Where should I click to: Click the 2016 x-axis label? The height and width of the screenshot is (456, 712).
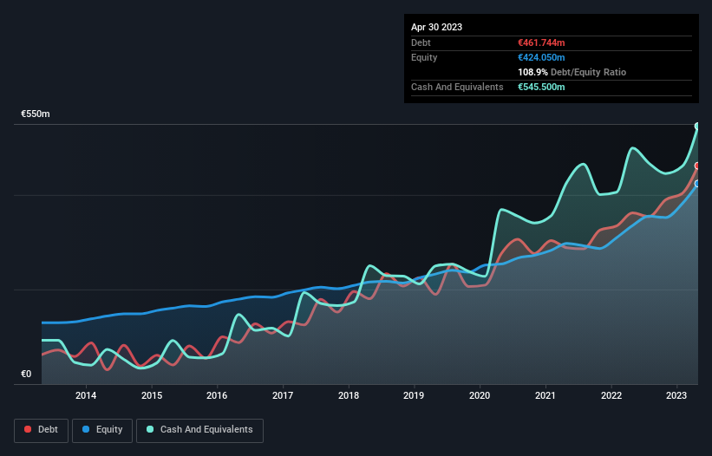pos(217,395)
